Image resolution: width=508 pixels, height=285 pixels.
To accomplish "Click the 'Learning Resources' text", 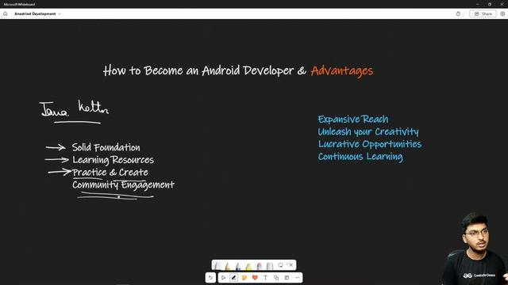I will 113,160.
